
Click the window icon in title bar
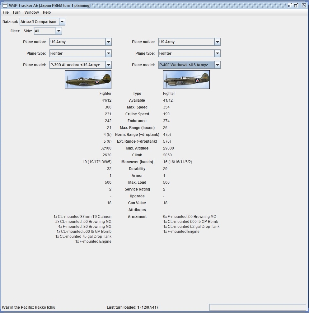(x=5, y=5)
